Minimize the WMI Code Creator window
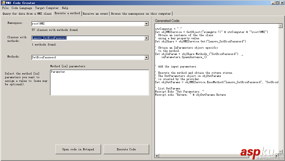Viewport: 285px width, 161px height. 273,3
